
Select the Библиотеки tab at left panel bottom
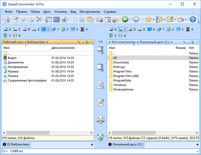[18, 144]
